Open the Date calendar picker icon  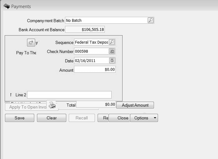(x=112, y=60)
